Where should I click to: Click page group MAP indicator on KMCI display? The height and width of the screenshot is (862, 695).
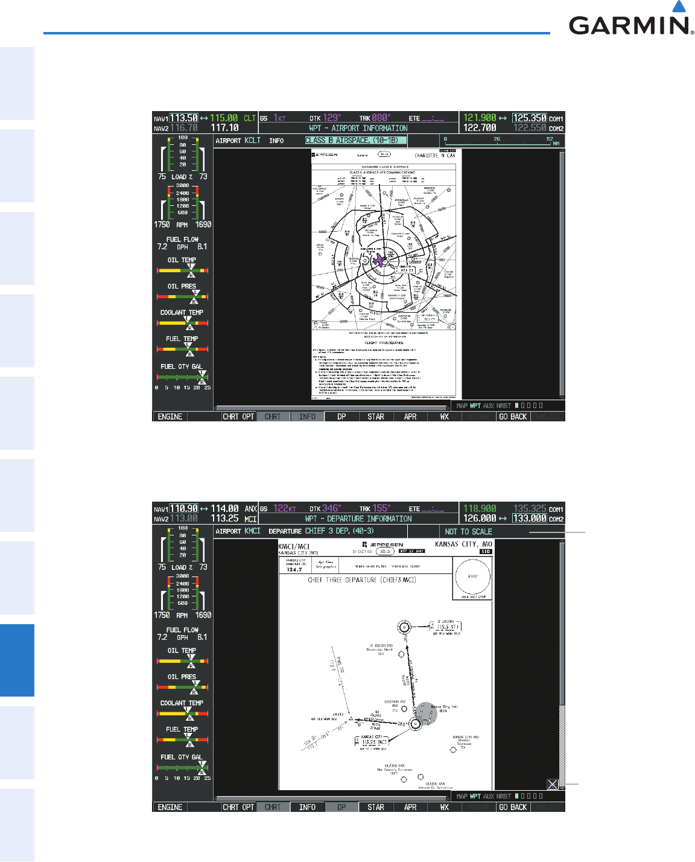(x=462, y=797)
